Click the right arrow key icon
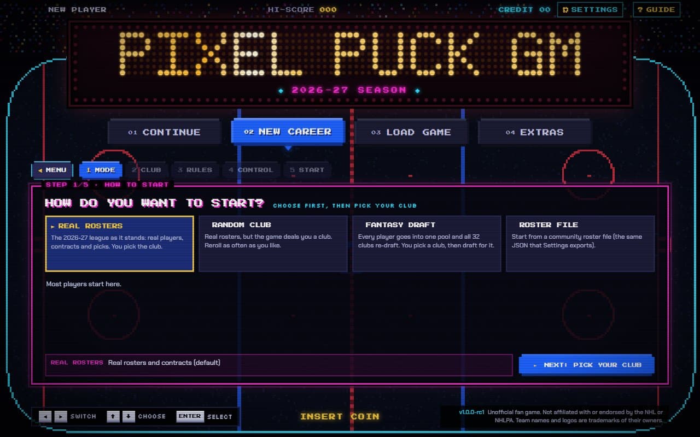Viewport: 700px width, 437px height. point(61,416)
